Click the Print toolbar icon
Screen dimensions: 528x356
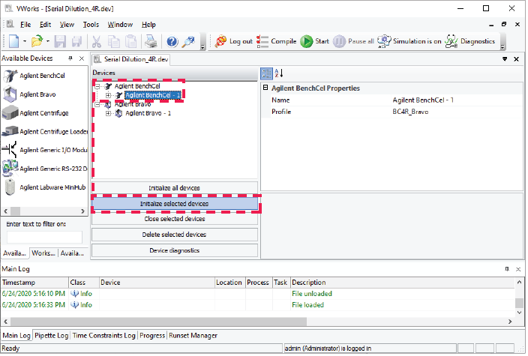point(151,41)
